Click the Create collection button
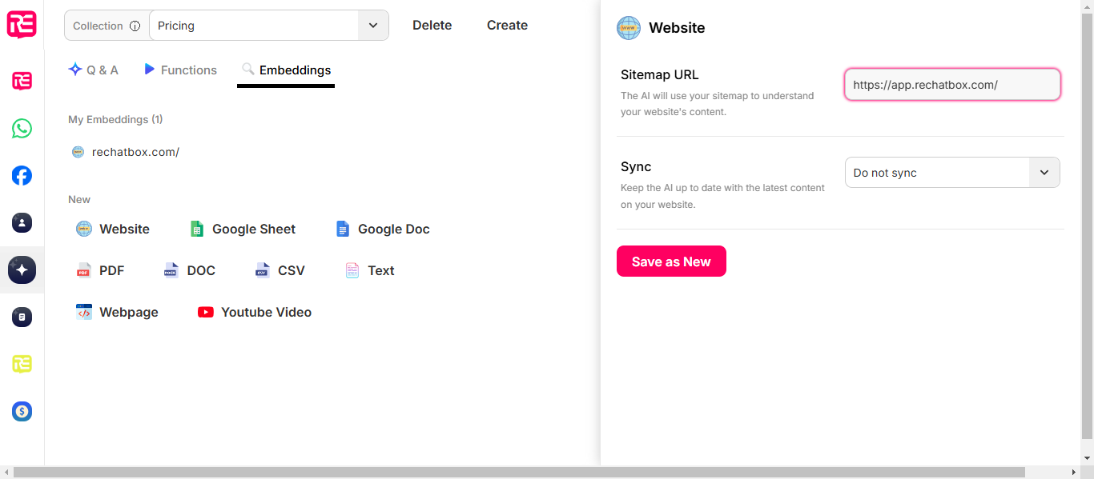The width and height of the screenshot is (1094, 479). pos(507,26)
